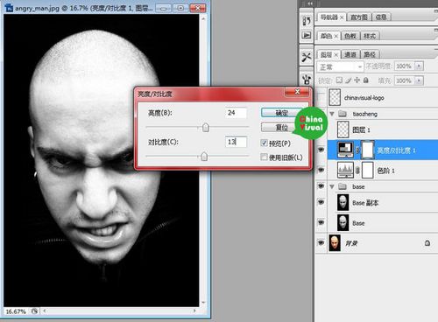Close the 导航器 tab with its x

[x=342, y=17]
